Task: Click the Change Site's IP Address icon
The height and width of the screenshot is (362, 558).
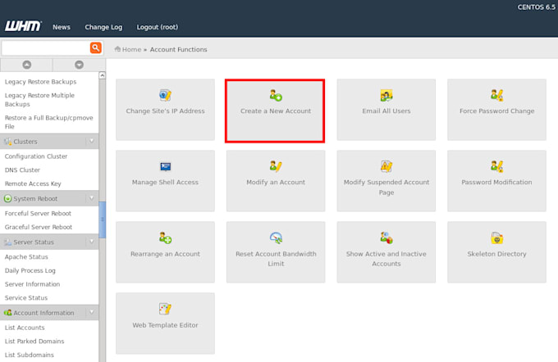Action: [166, 95]
